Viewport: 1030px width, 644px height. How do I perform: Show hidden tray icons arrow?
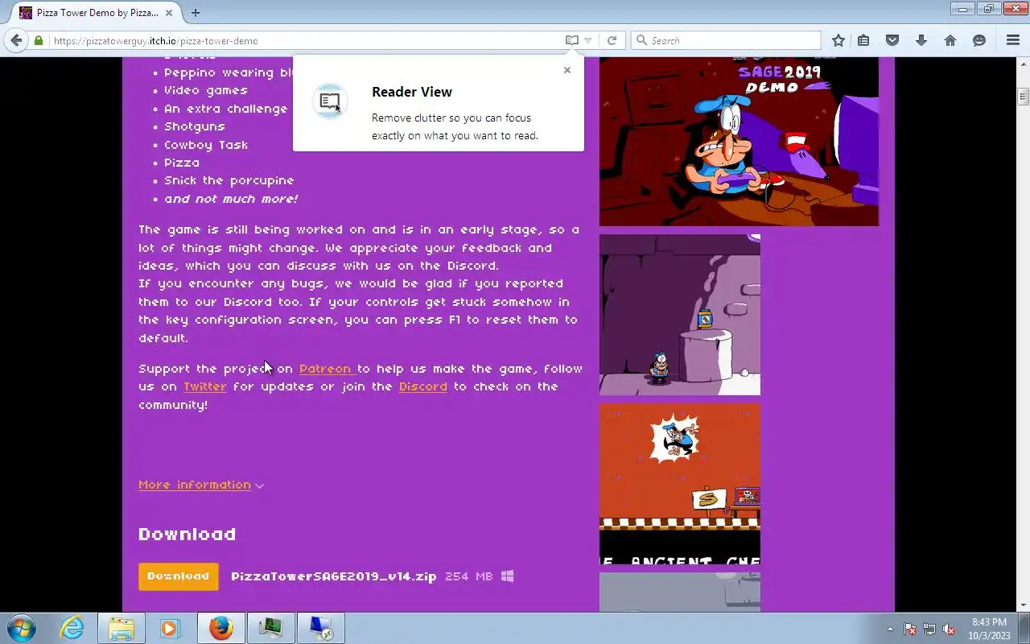(890, 629)
